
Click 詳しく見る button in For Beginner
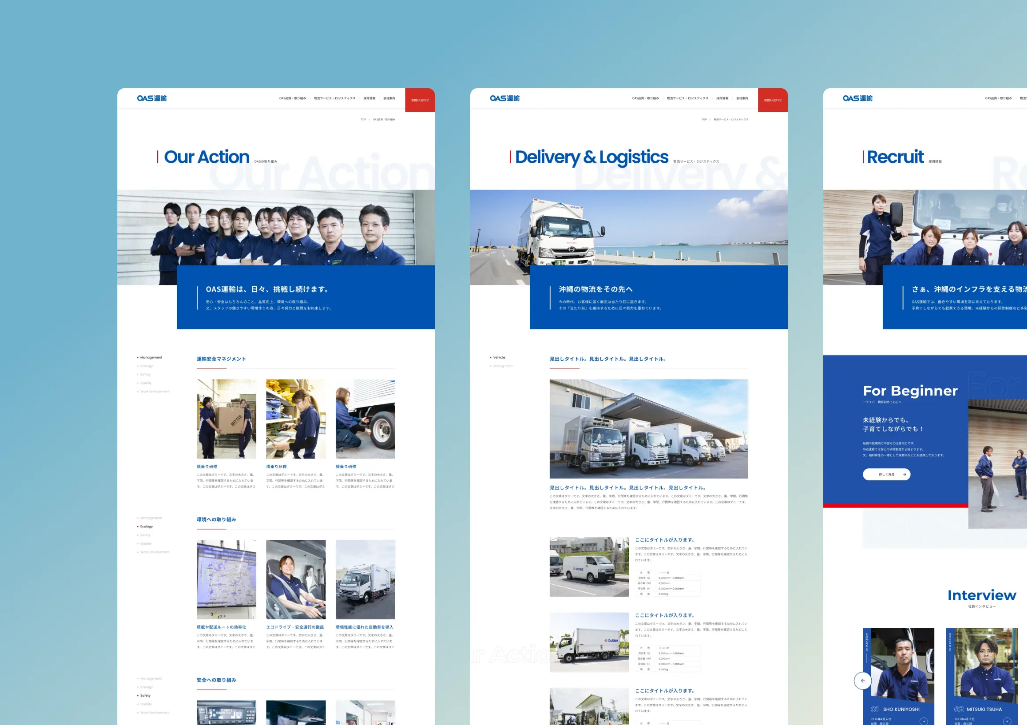pyautogui.click(x=886, y=474)
